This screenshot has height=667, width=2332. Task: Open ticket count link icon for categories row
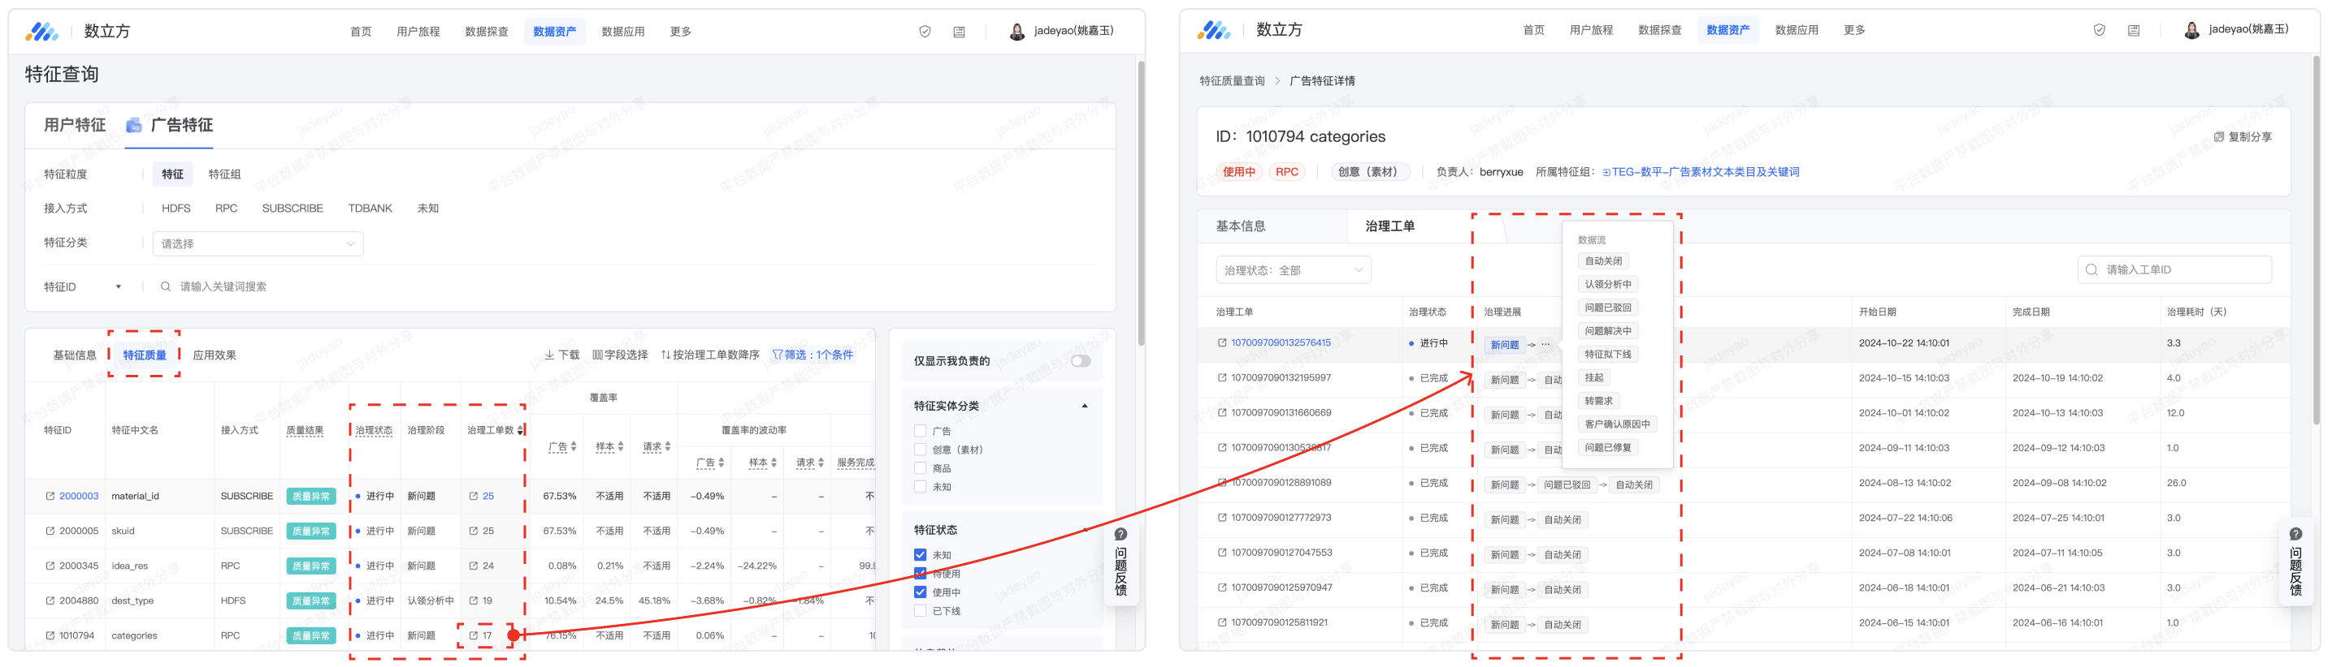(474, 636)
